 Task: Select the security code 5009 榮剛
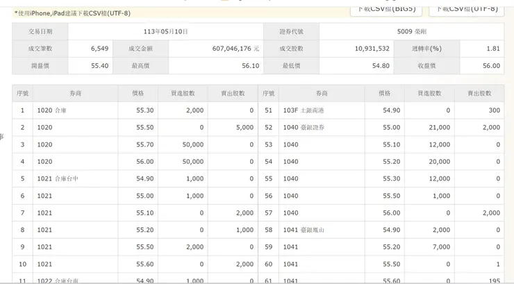tap(412, 31)
